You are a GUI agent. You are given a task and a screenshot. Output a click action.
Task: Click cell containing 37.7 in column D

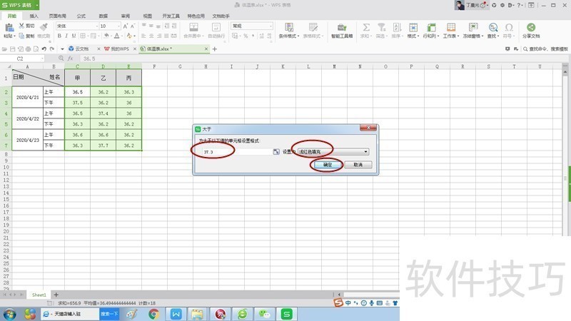(103, 146)
